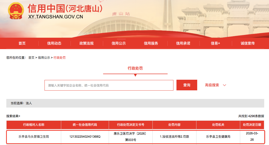Click the national emblem logo

coord(16,11)
